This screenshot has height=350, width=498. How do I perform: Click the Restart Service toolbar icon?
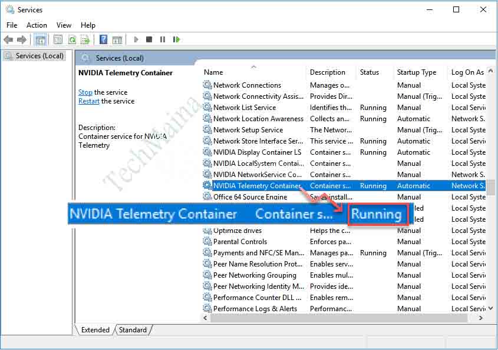[x=177, y=39]
